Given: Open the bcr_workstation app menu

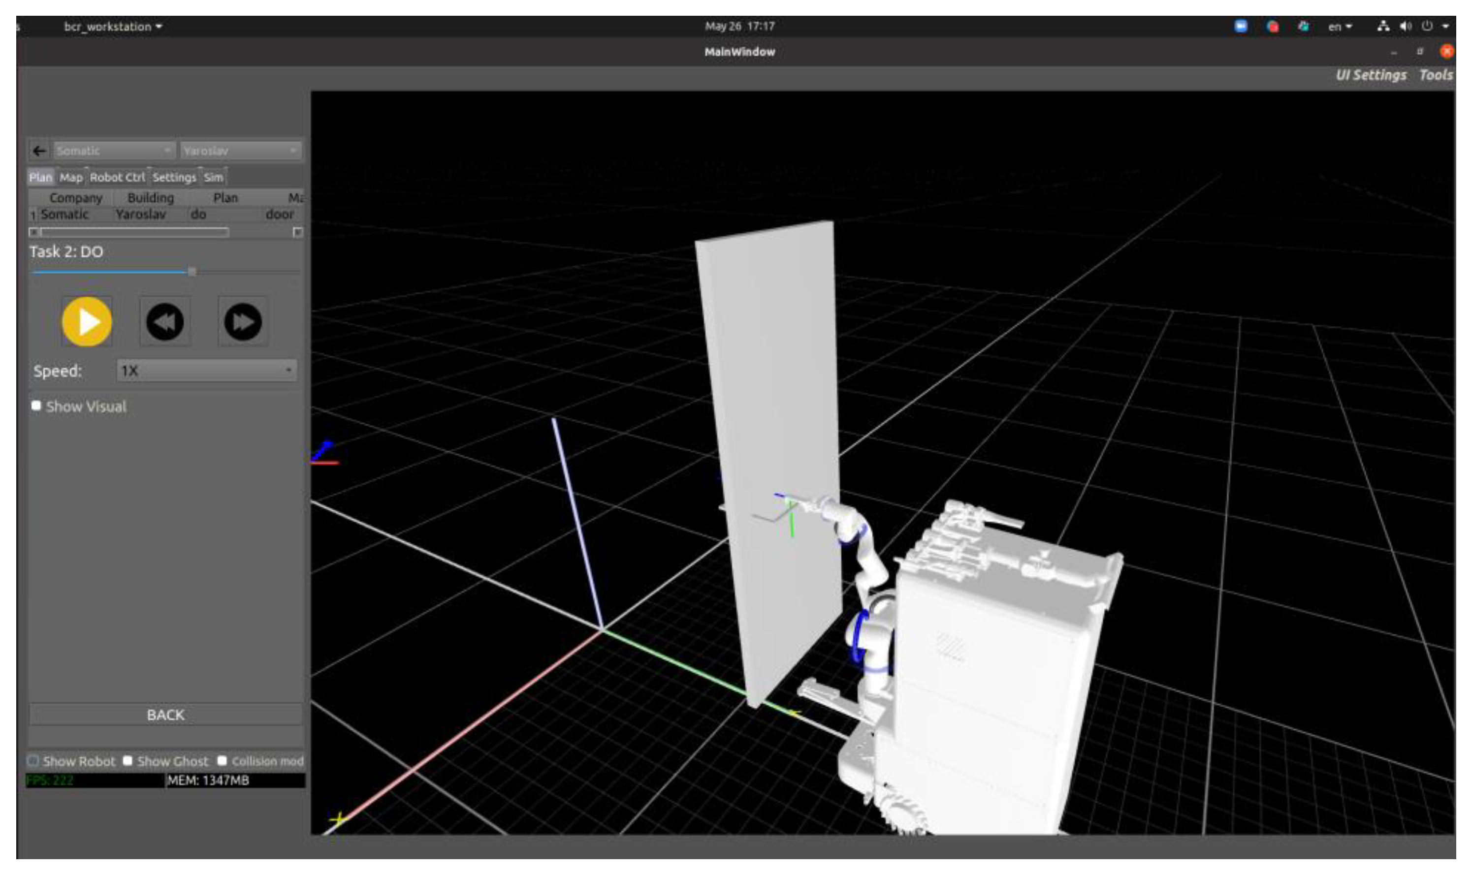Looking at the screenshot, I should pyautogui.click(x=113, y=27).
